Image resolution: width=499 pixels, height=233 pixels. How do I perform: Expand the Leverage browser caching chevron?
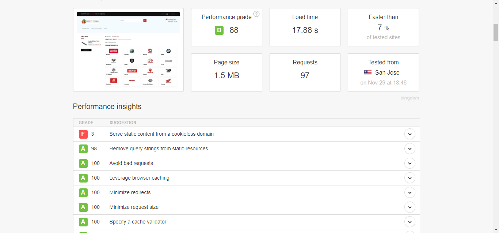pyautogui.click(x=410, y=178)
